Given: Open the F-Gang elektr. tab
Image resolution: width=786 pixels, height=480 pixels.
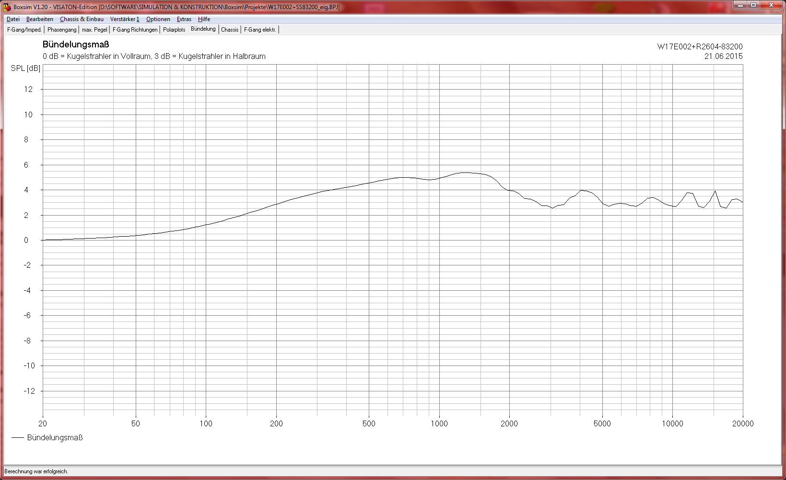Looking at the screenshot, I should (x=260, y=30).
